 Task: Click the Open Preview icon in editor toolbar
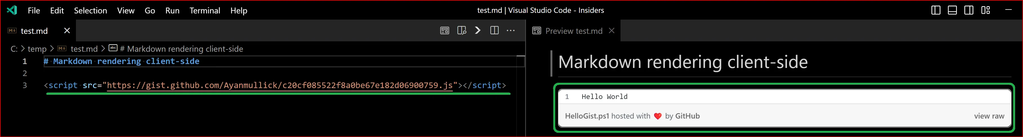(x=444, y=30)
